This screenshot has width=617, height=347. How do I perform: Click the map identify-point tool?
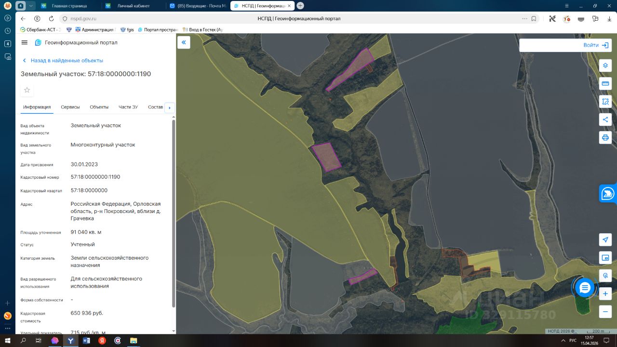pyautogui.click(x=605, y=276)
